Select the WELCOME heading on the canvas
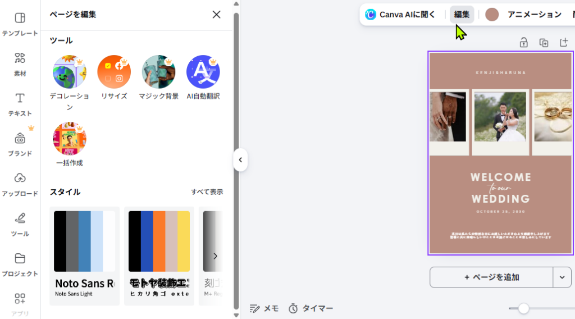Screen dimensions: 575x319 (500, 177)
